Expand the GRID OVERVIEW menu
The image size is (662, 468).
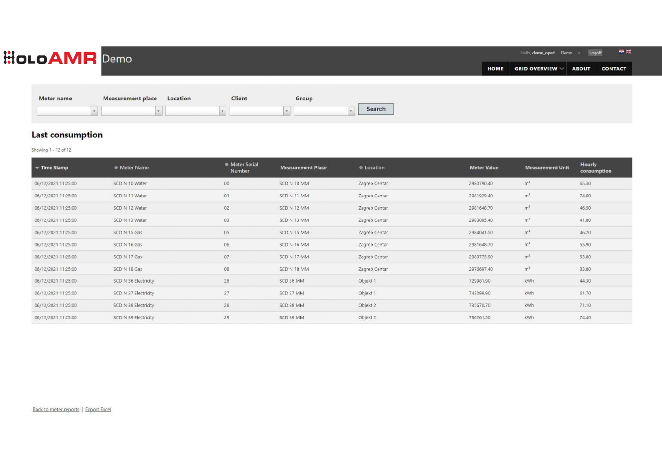coord(538,69)
